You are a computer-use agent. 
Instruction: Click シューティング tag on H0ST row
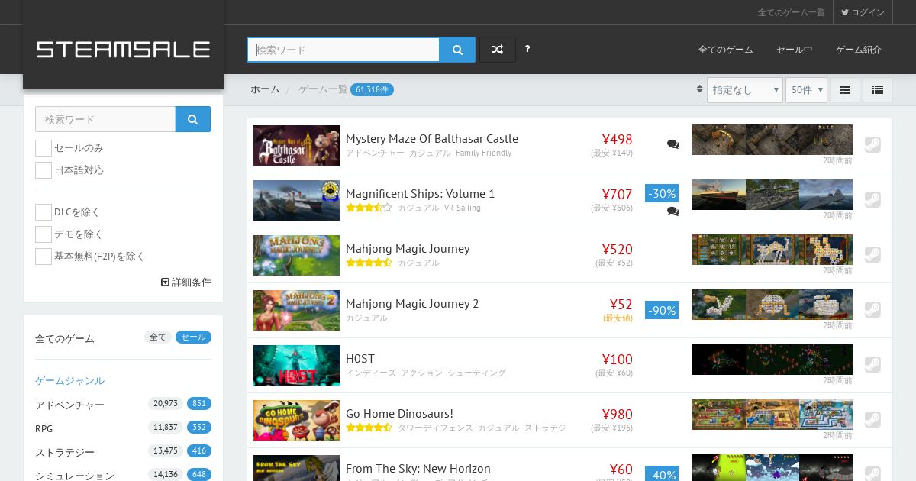pos(476,373)
